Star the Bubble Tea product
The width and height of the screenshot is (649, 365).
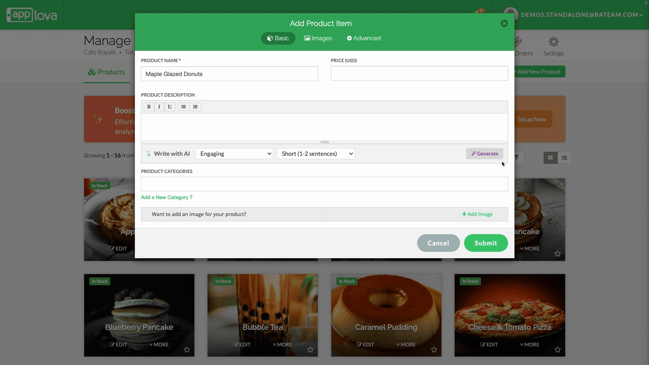tap(310, 349)
